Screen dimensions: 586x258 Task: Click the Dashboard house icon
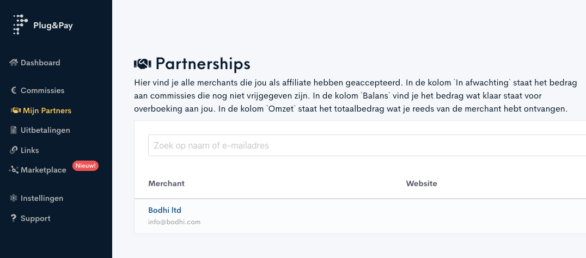coord(14,63)
